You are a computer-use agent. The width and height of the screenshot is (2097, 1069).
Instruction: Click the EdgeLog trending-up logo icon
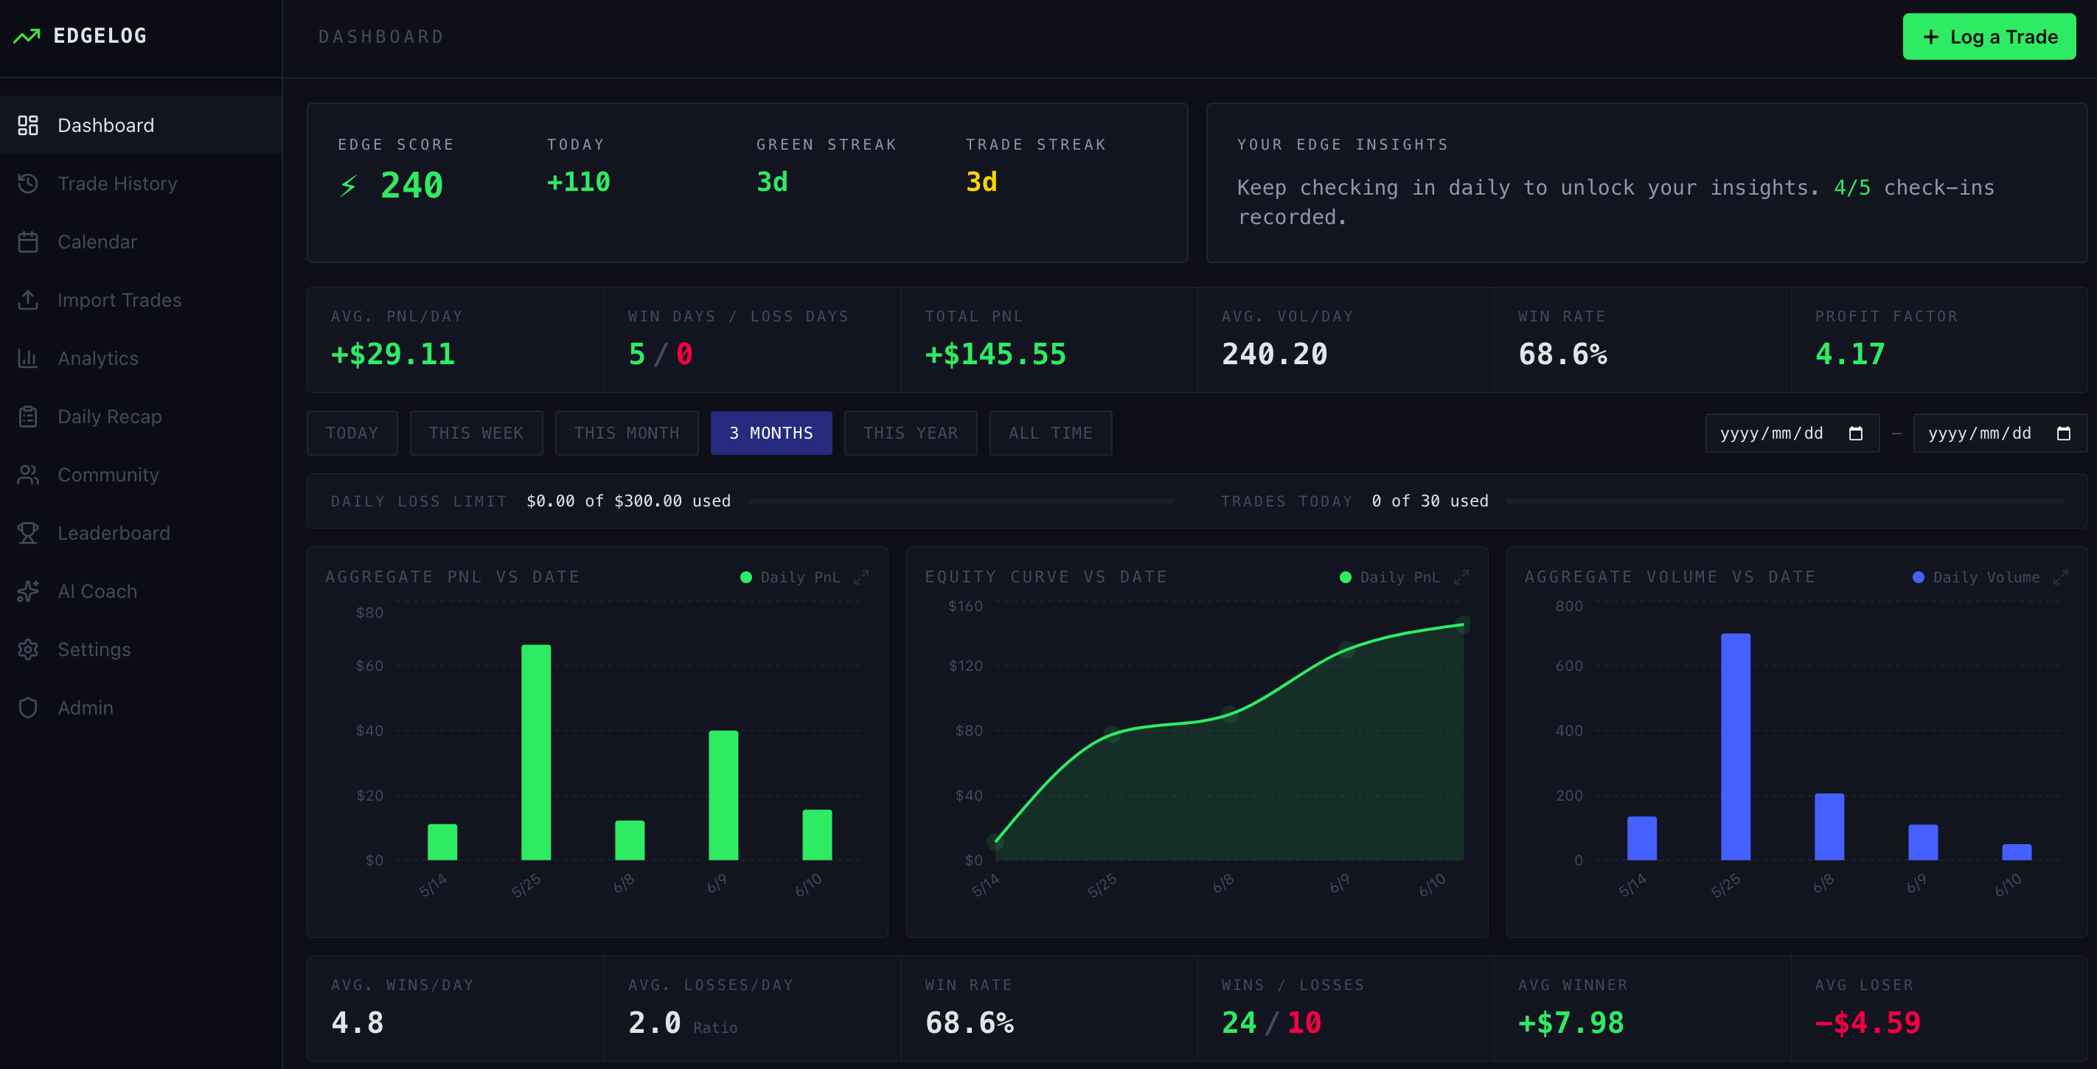tap(27, 36)
